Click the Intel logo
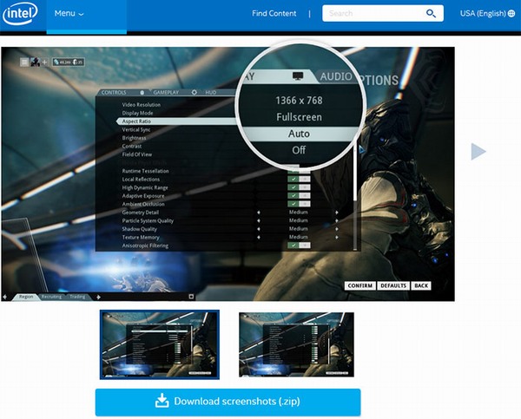Image resolution: width=521 pixels, height=419 pixels. click(x=20, y=14)
